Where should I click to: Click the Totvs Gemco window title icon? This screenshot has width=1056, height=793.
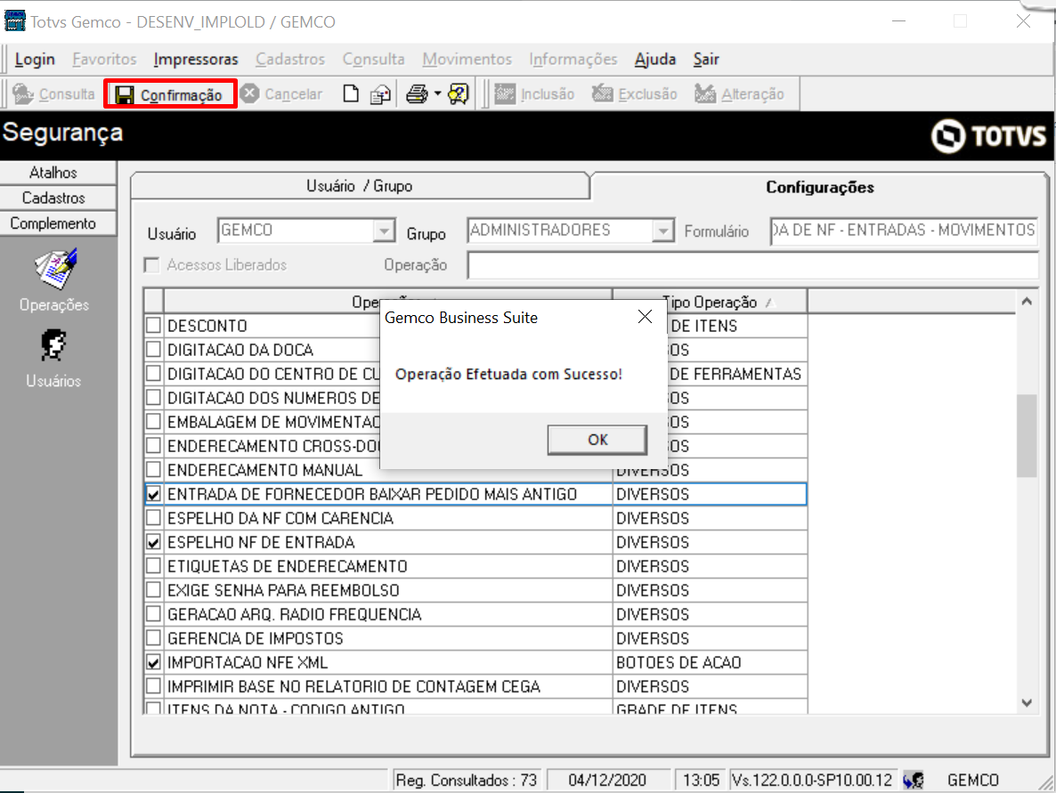15,20
